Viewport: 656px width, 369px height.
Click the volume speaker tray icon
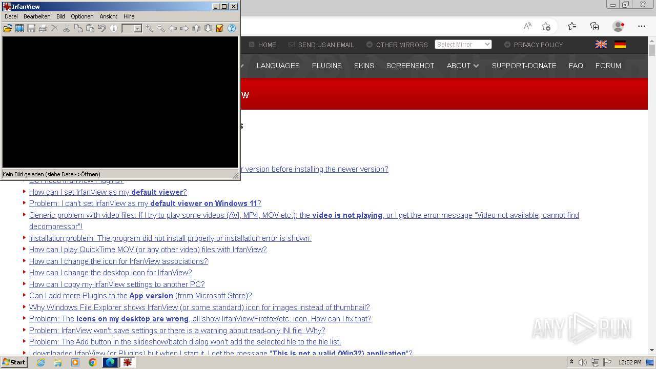(583, 362)
